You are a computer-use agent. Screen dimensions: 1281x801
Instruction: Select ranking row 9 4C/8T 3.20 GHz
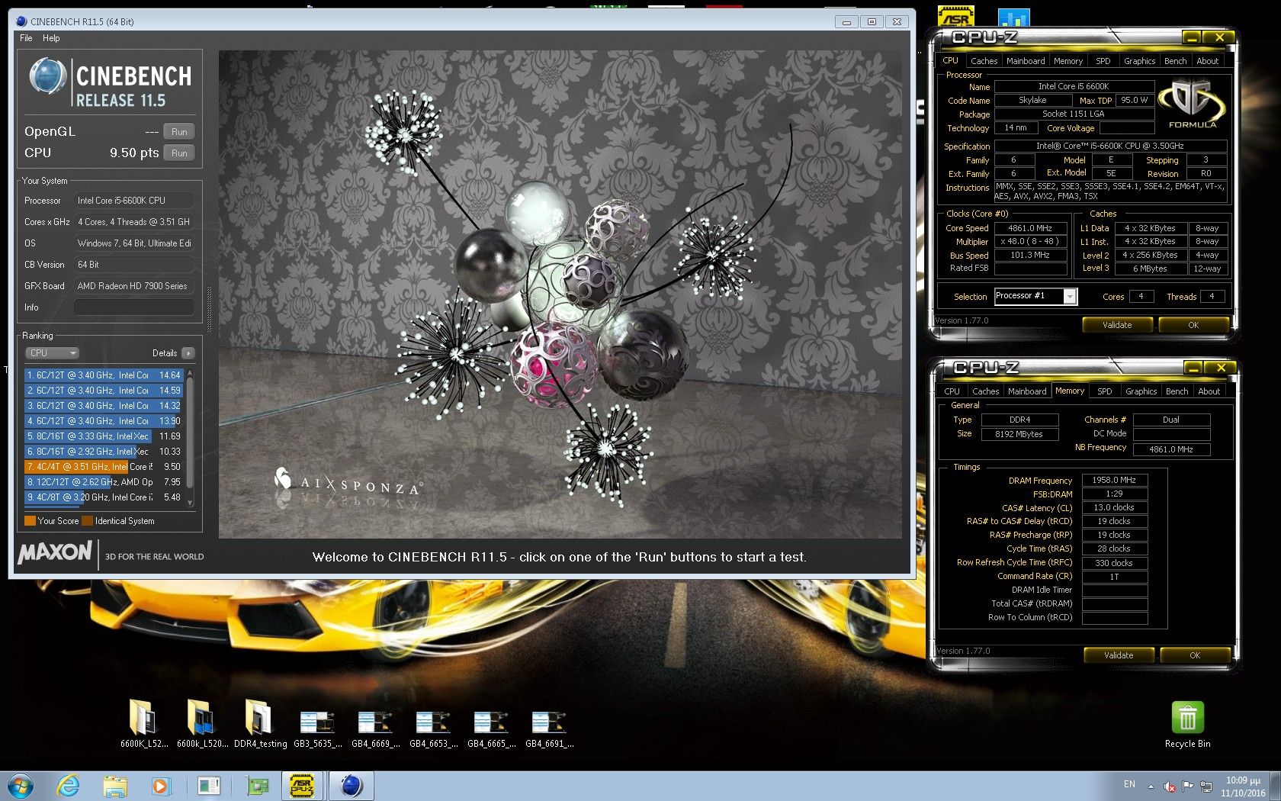point(104,497)
